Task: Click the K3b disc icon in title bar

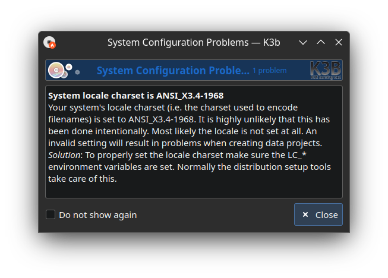Action: pos(49,43)
